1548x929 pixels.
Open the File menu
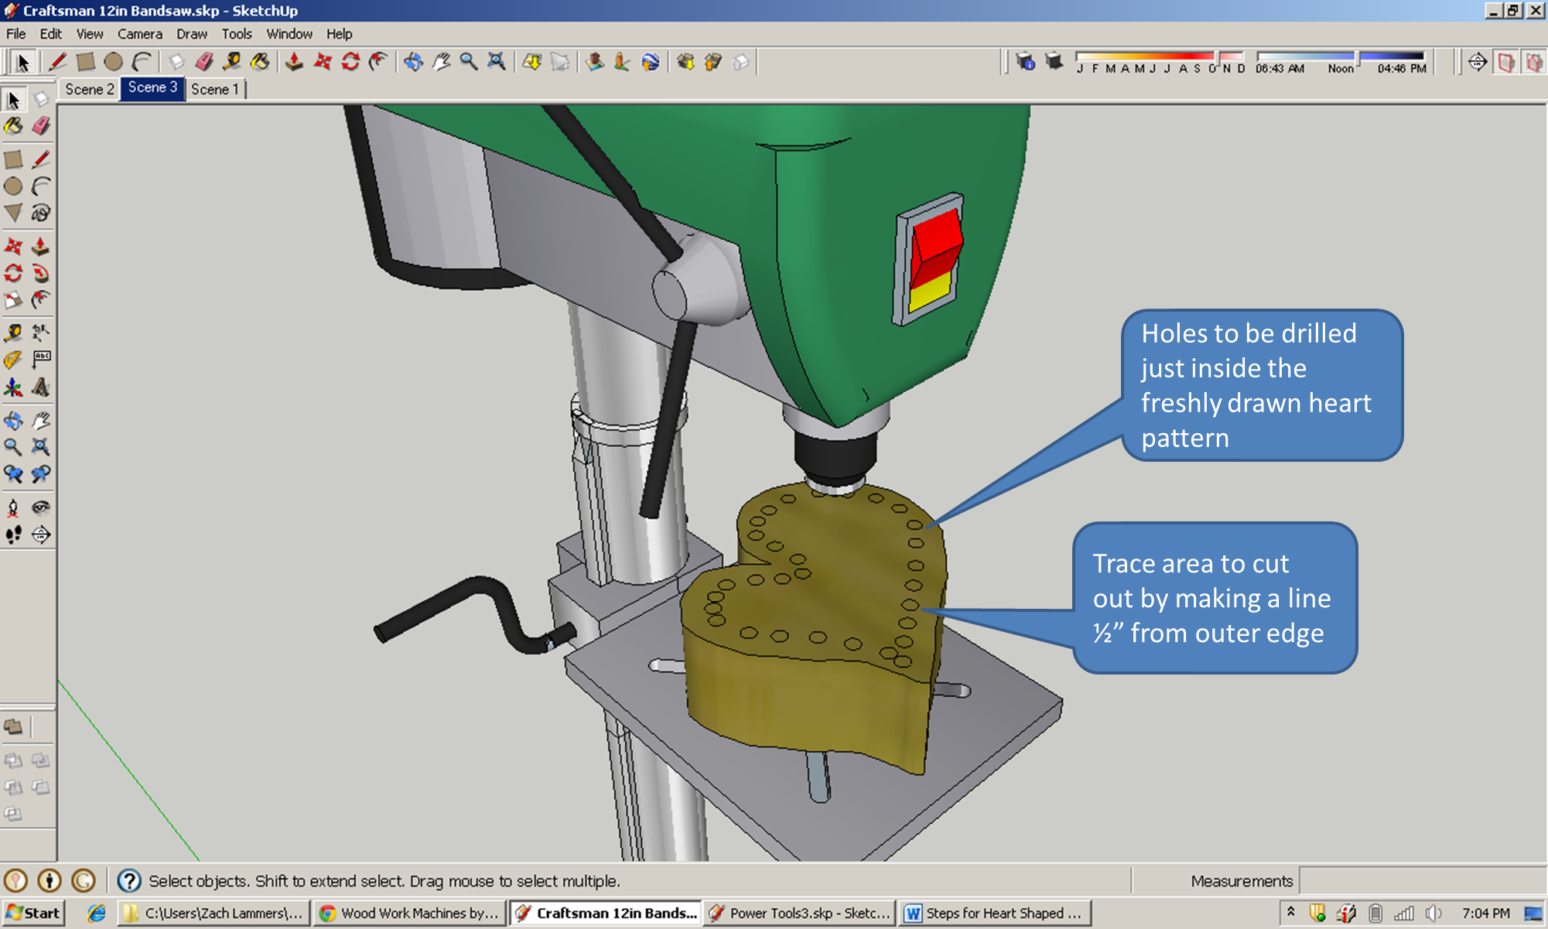point(16,34)
